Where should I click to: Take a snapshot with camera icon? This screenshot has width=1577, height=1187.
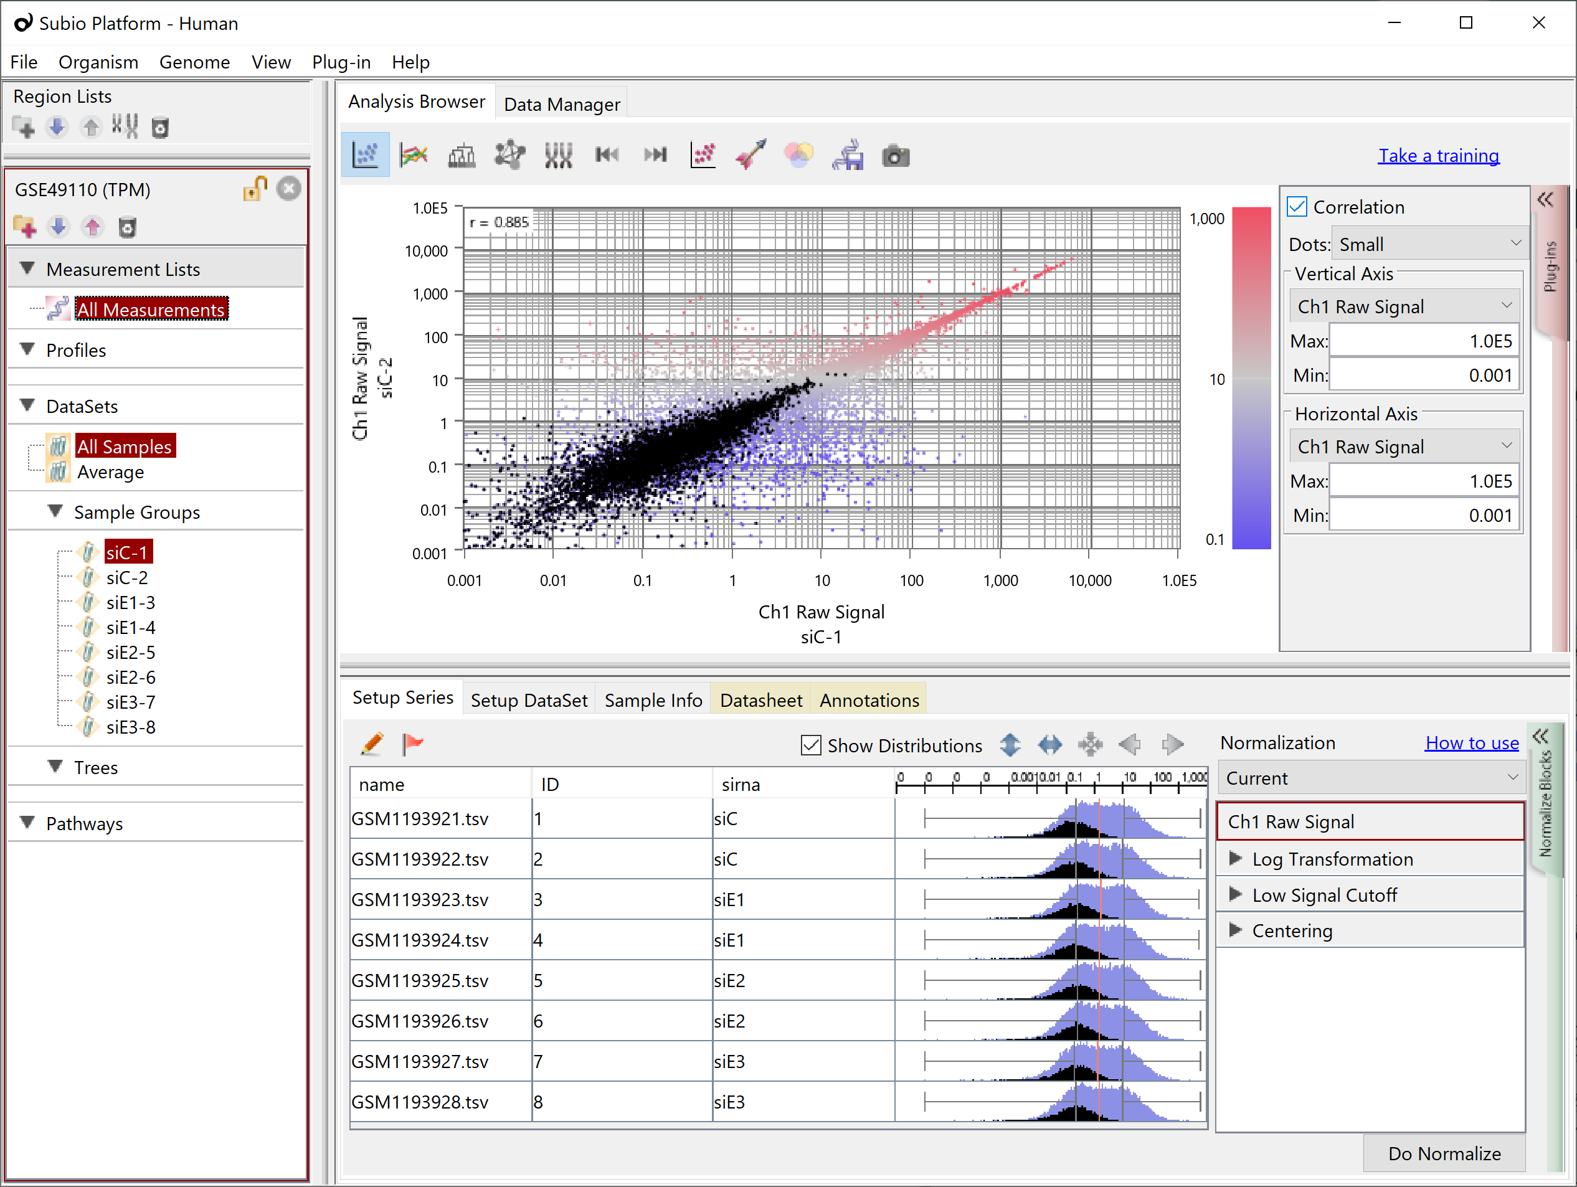pos(896,156)
